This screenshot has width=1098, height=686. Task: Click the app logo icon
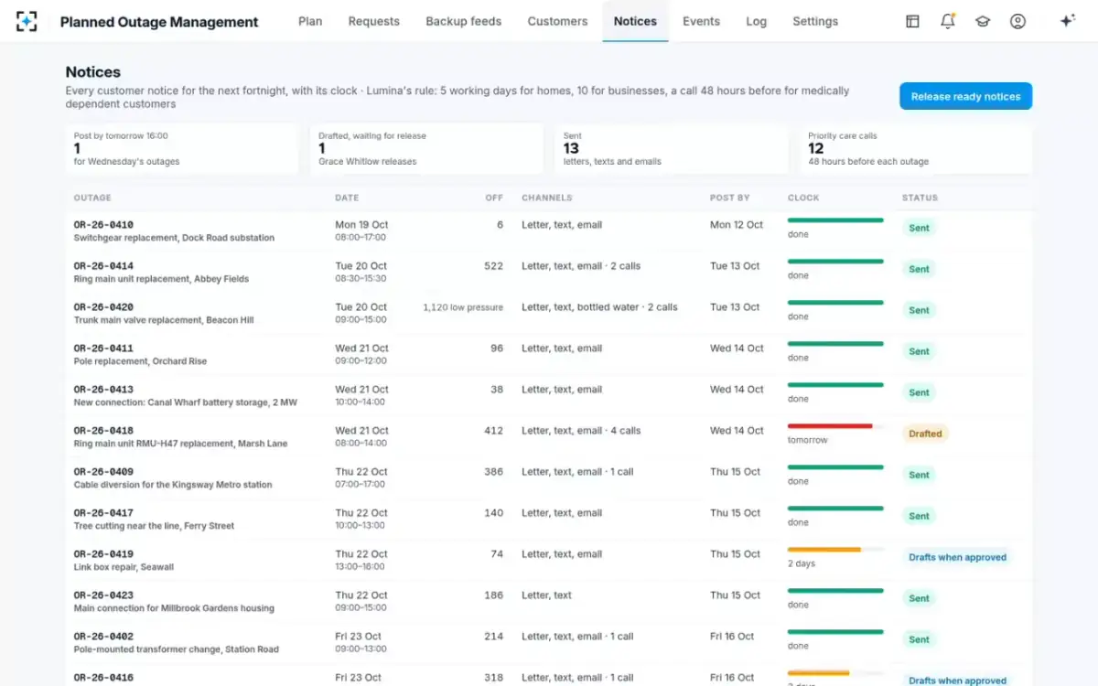coord(27,21)
